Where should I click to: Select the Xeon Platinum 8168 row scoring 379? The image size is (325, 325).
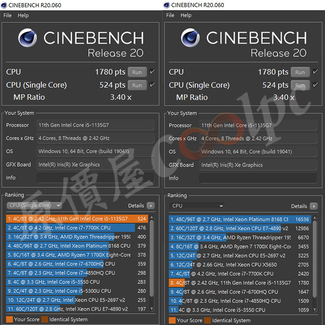click(x=77, y=246)
